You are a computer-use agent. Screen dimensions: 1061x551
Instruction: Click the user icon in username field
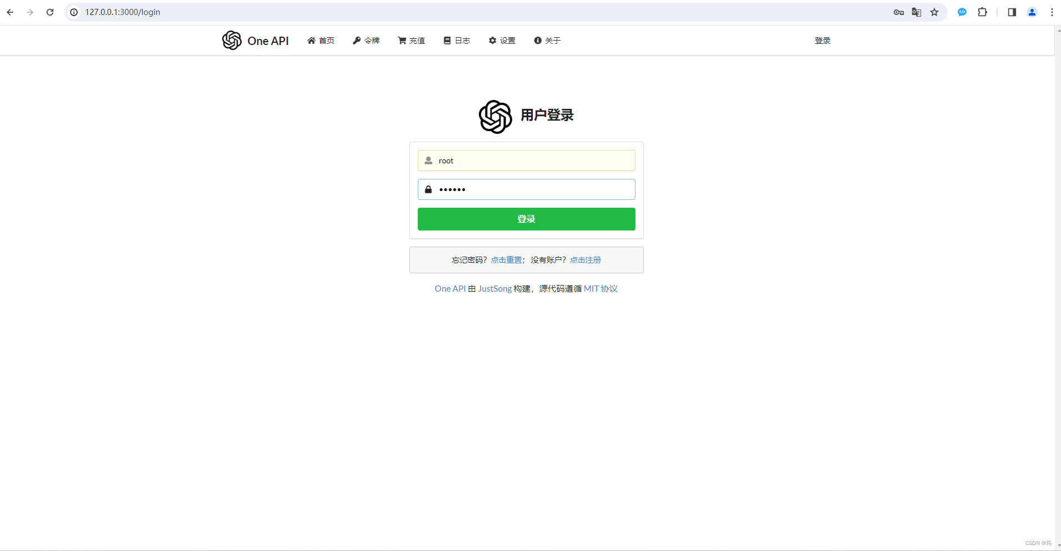tap(428, 161)
